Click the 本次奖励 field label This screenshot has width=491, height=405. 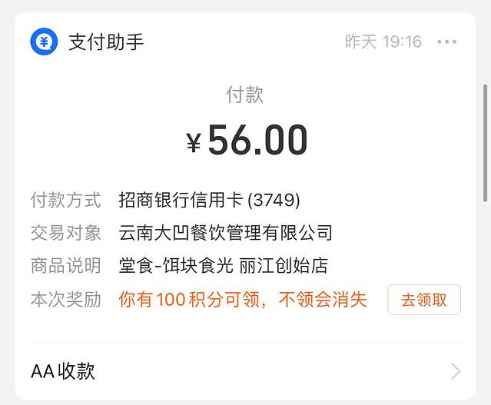click(x=65, y=300)
